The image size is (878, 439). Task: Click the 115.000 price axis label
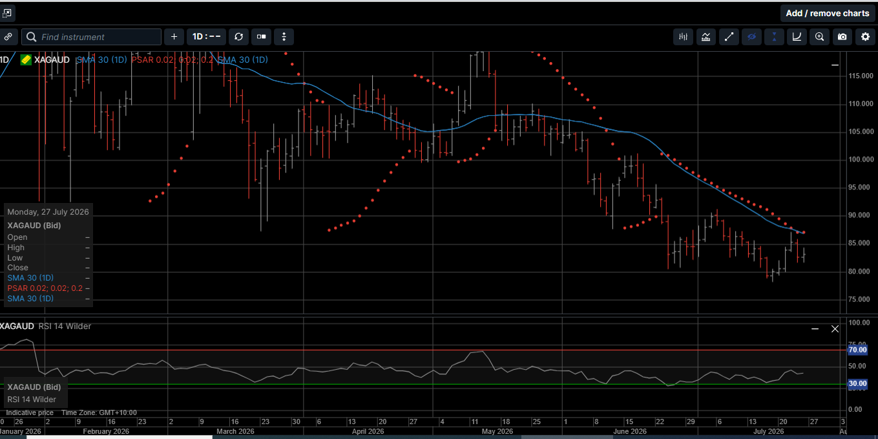[861, 76]
